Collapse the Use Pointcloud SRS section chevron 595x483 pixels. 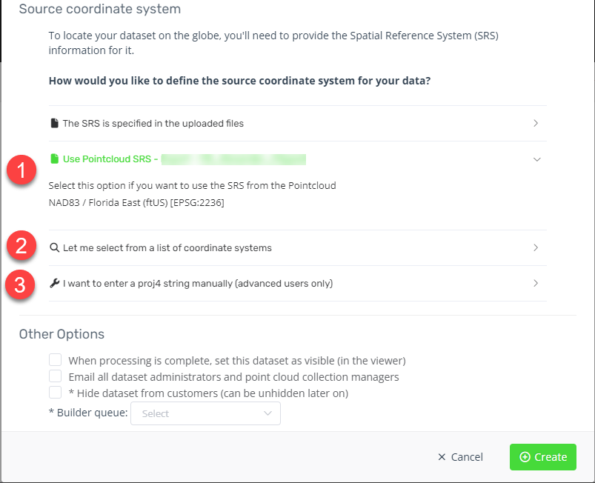pyautogui.click(x=537, y=159)
